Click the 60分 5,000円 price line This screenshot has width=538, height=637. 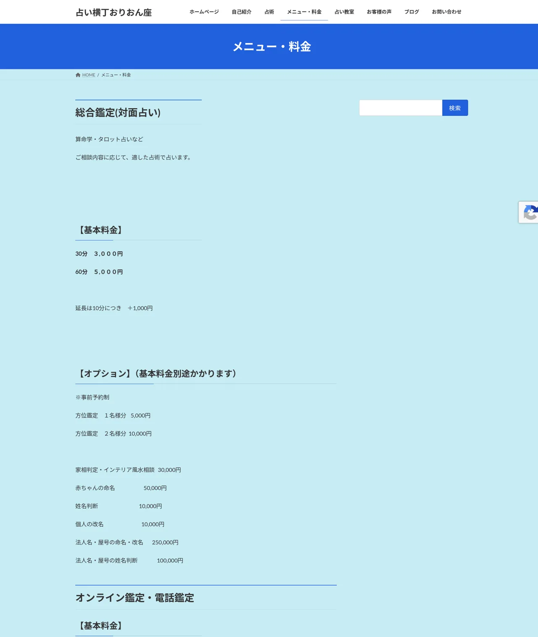click(x=99, y=272)
